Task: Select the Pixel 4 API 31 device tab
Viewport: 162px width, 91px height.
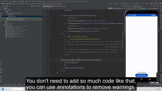Action: tap(137, 6)
